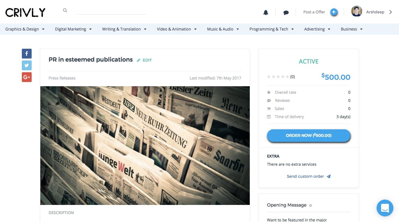Click the 3 day(s) delivery value
This screenshot has width=399, height=222.
point(343,117)
